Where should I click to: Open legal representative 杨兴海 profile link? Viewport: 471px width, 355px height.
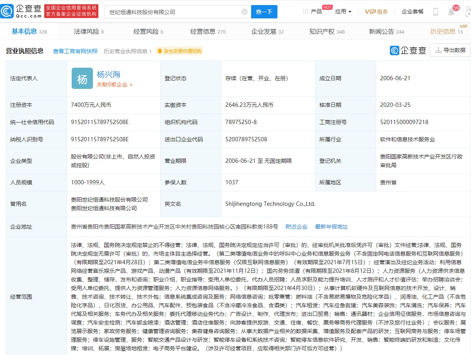pyautogui.click(x=109, y=74)
